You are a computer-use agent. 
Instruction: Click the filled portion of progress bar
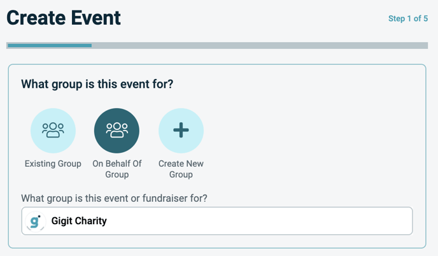tap(50, 46)
